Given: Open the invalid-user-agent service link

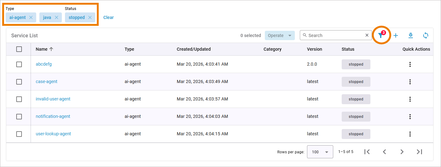Looking at the screenshot, I should click(53, 99).
